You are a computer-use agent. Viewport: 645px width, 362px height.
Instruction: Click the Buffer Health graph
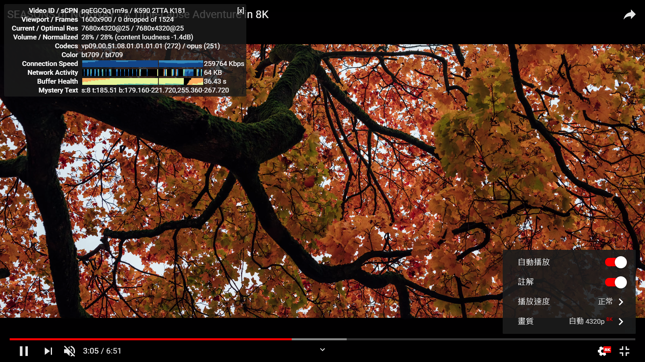pos(142,81)
